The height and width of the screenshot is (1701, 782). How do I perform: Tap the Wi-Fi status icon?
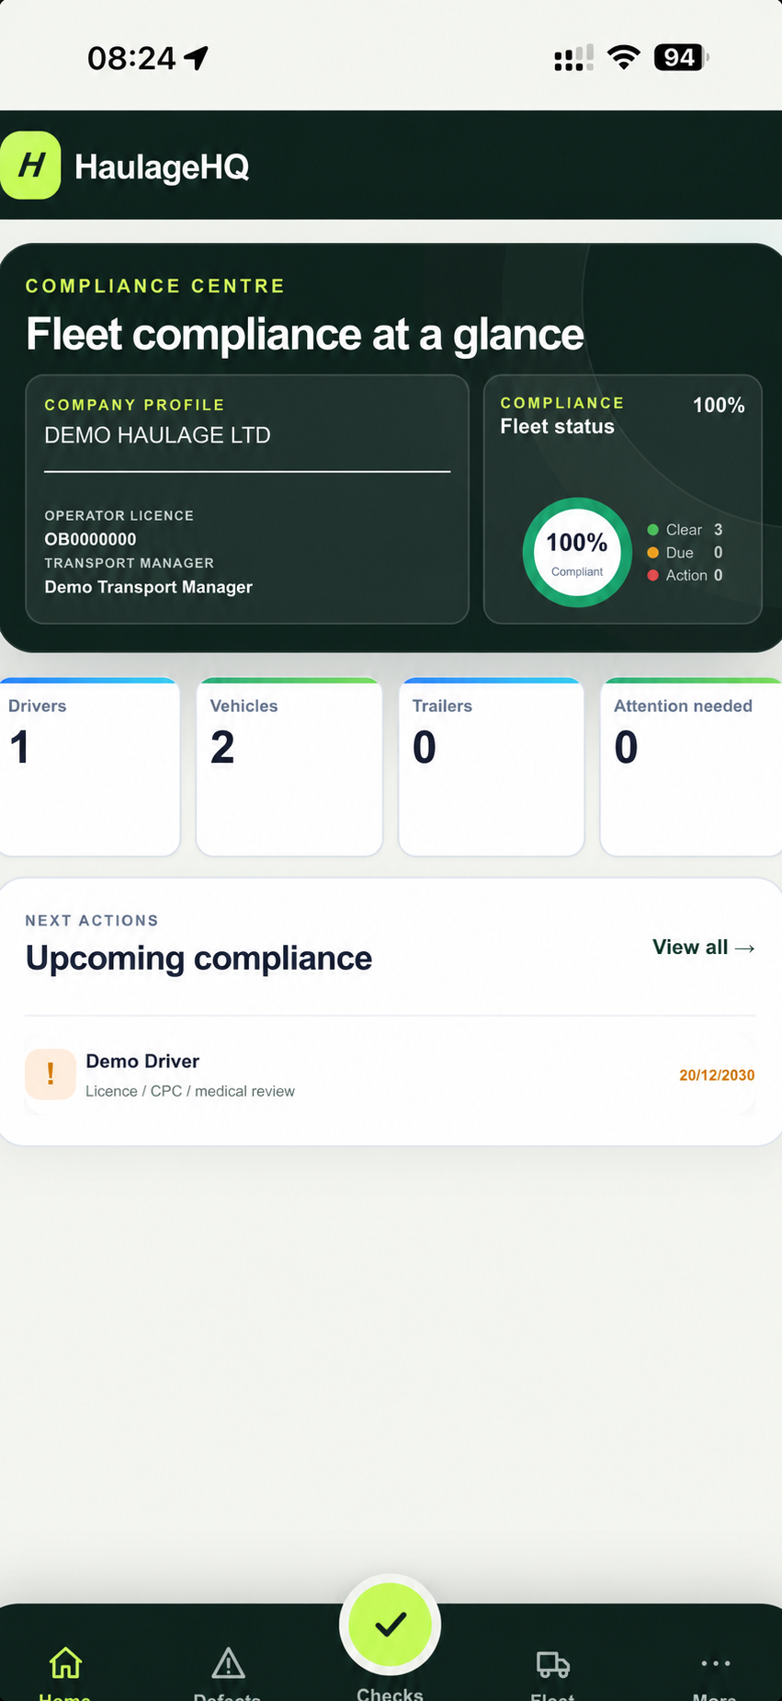point(624,58)
